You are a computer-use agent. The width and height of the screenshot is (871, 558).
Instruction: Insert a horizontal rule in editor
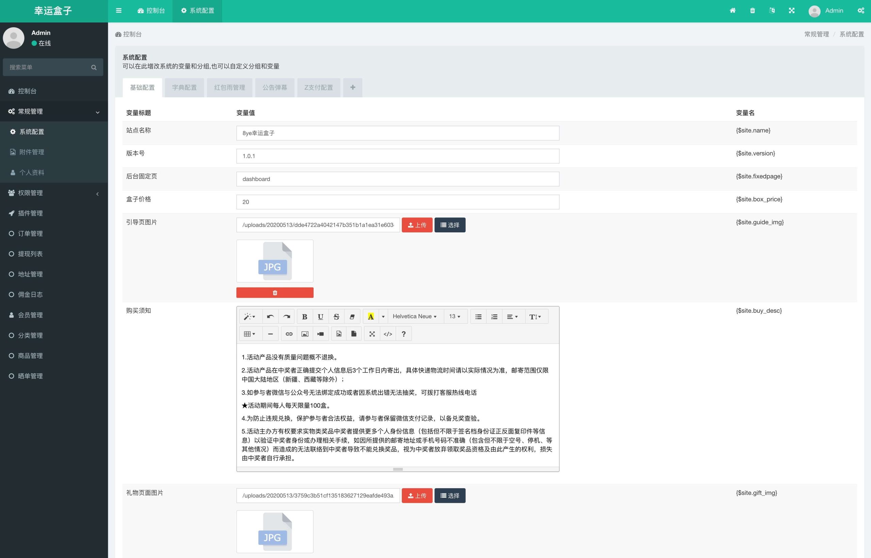(x=270, y=334)
